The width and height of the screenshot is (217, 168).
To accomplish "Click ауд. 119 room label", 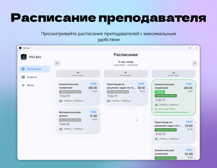I will (112, 96).
